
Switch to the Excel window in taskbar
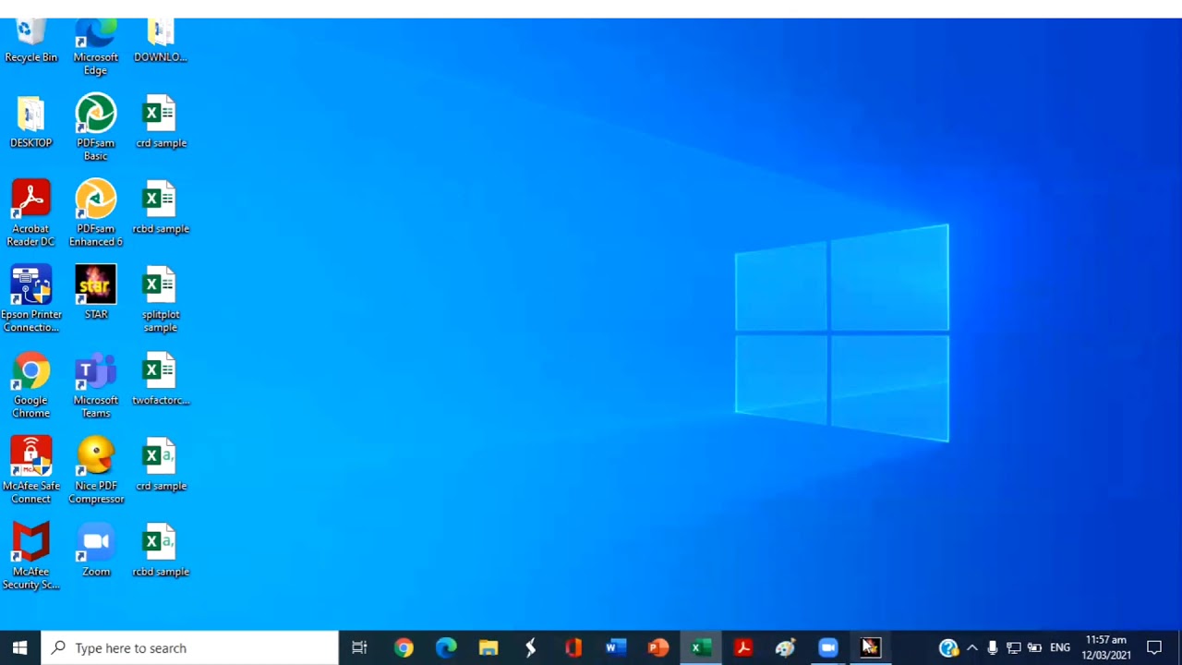(701, 647)
